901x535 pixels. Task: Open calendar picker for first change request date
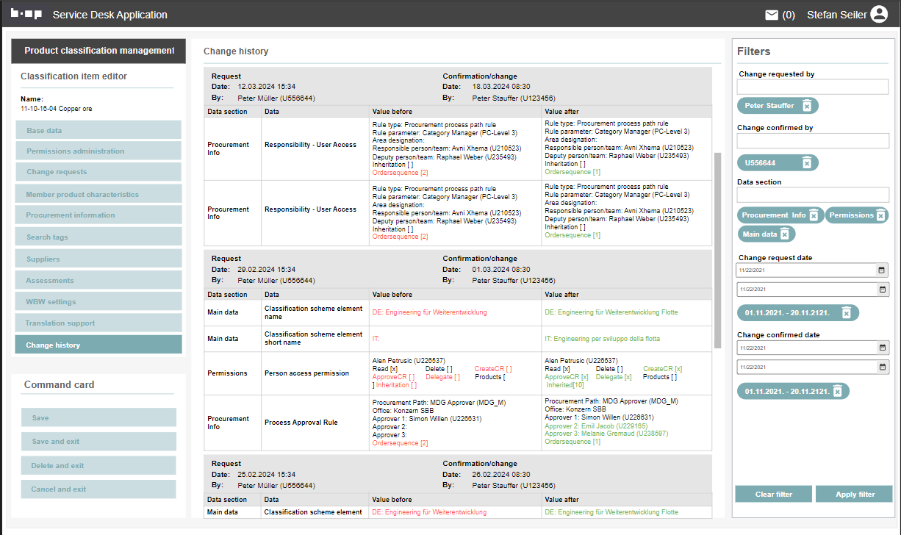point(881,270)
